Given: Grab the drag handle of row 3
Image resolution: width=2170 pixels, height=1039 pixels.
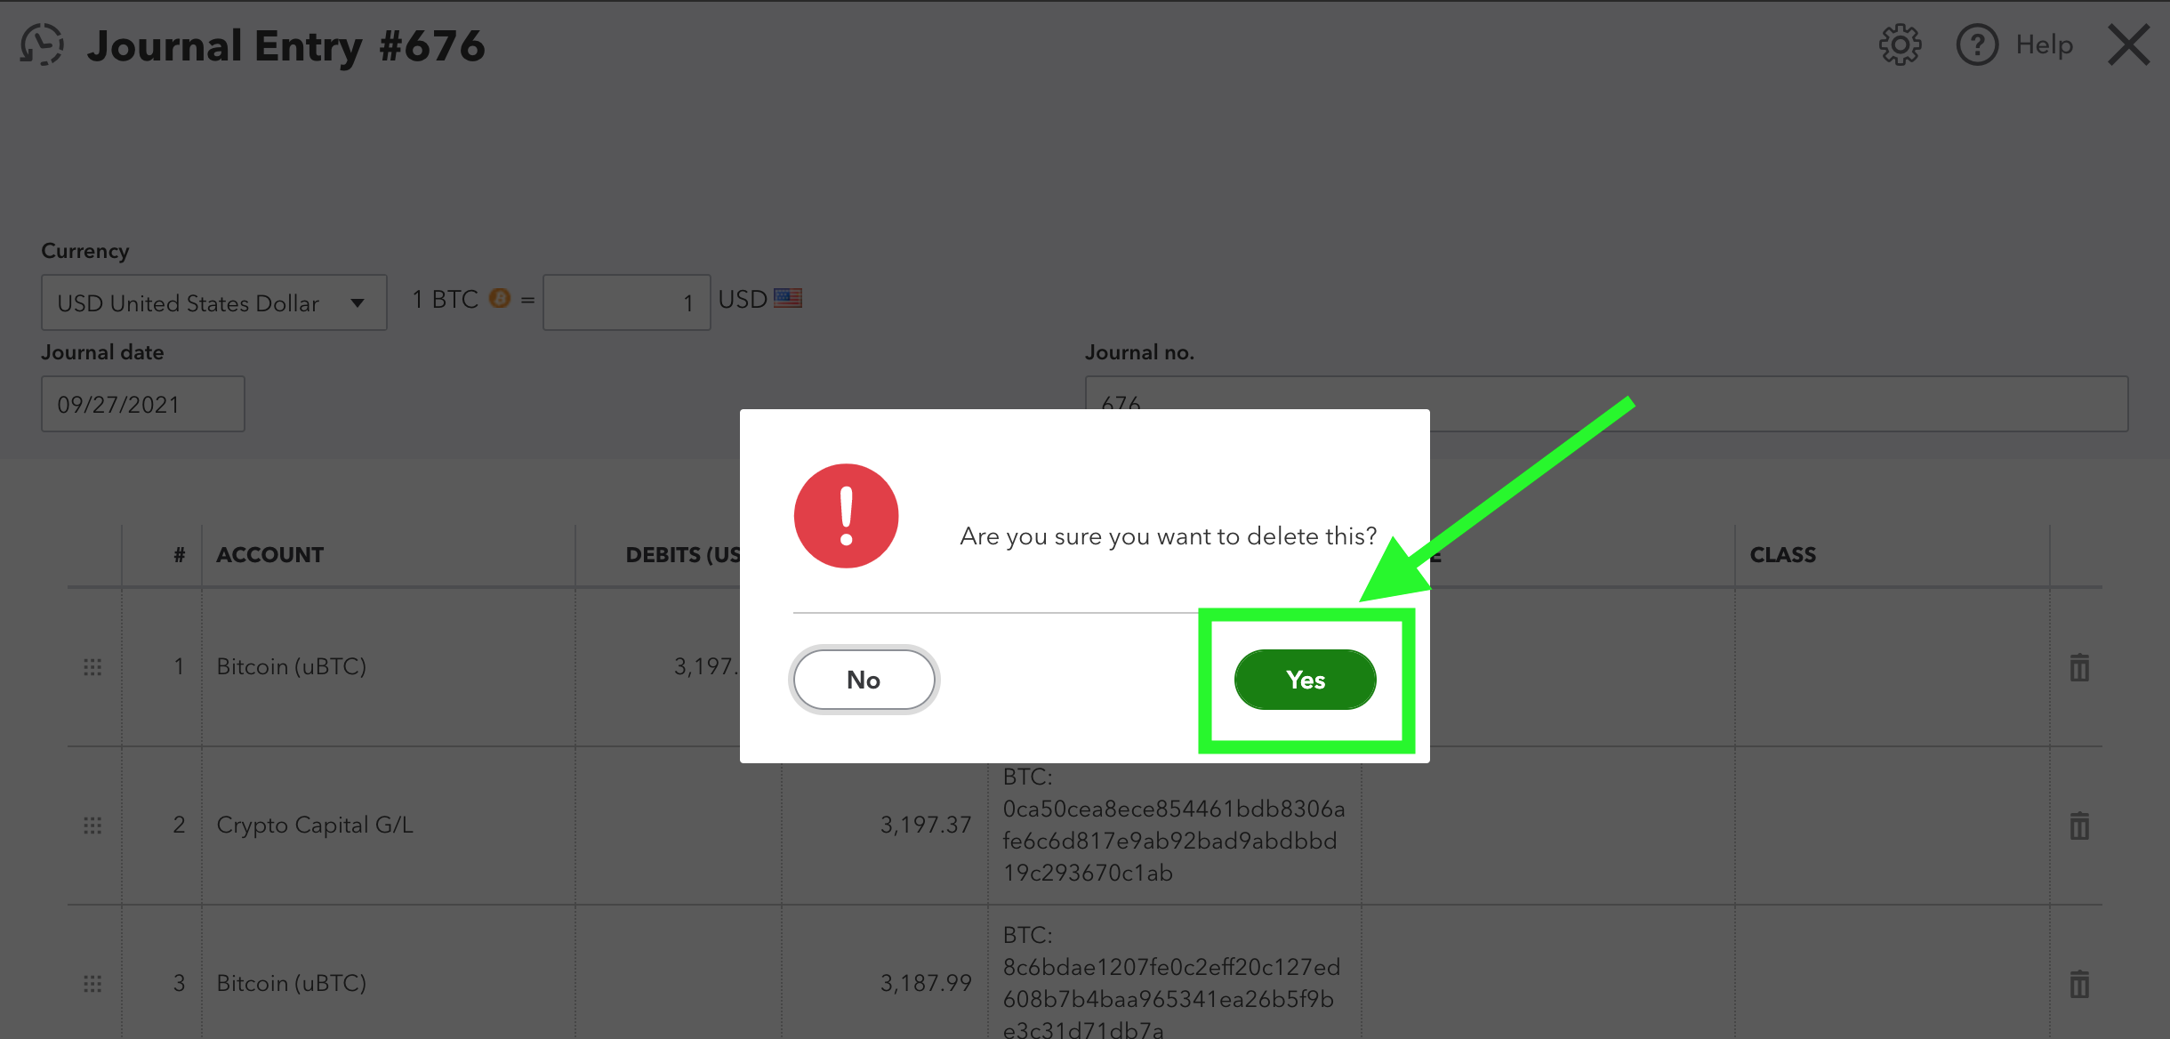Looking at the screenshot, I should point(92,984).
